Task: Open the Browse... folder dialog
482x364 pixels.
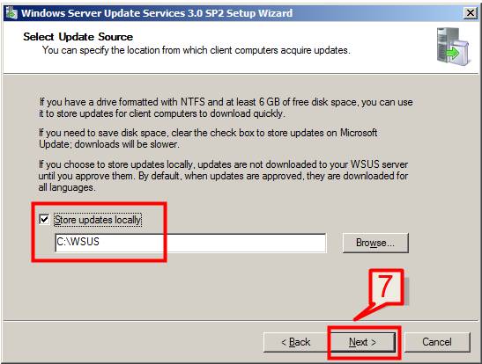Action: click(375, 243)
